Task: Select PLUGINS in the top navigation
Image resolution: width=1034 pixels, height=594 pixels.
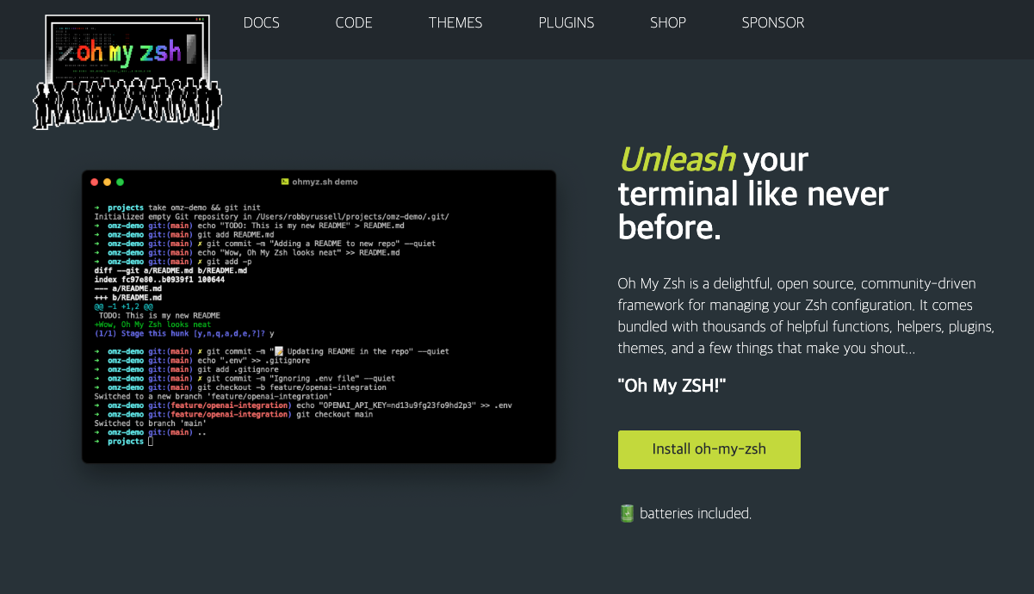Action: [567, 23]
